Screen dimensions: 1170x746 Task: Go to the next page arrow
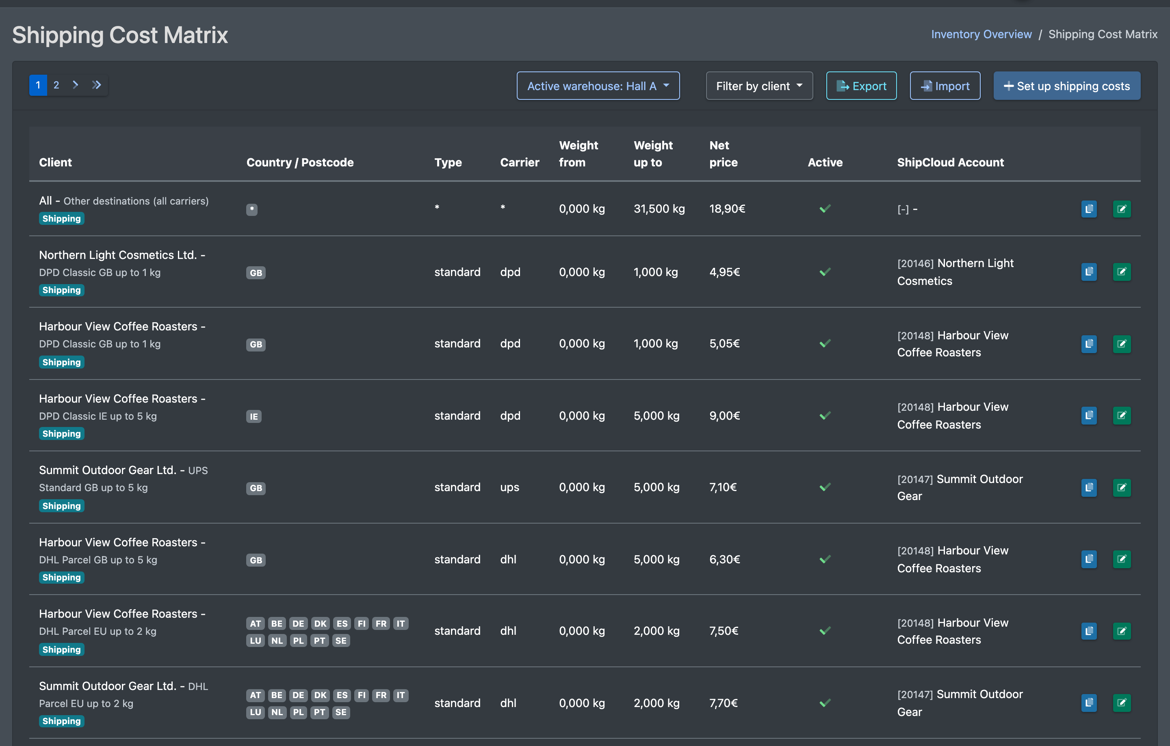click(x=75, y=85)
